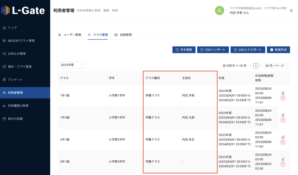
Task: Click the green user avatar icon
Action: [x=219, y=10]
